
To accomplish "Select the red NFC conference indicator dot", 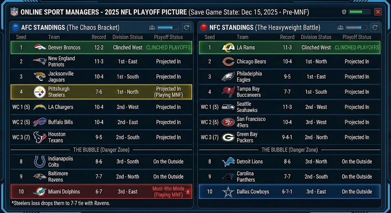I will 204,27.
